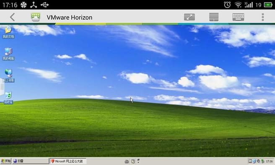Open the three-dot overflow menu
The width and height of the screenshot is (275, 165).
pyautogui.click(x=263, y=17)
